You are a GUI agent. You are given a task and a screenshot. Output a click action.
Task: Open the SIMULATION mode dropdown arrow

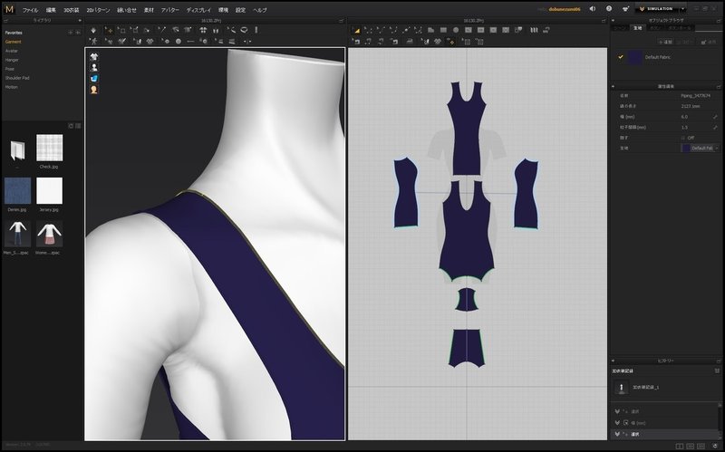(683, 9)
